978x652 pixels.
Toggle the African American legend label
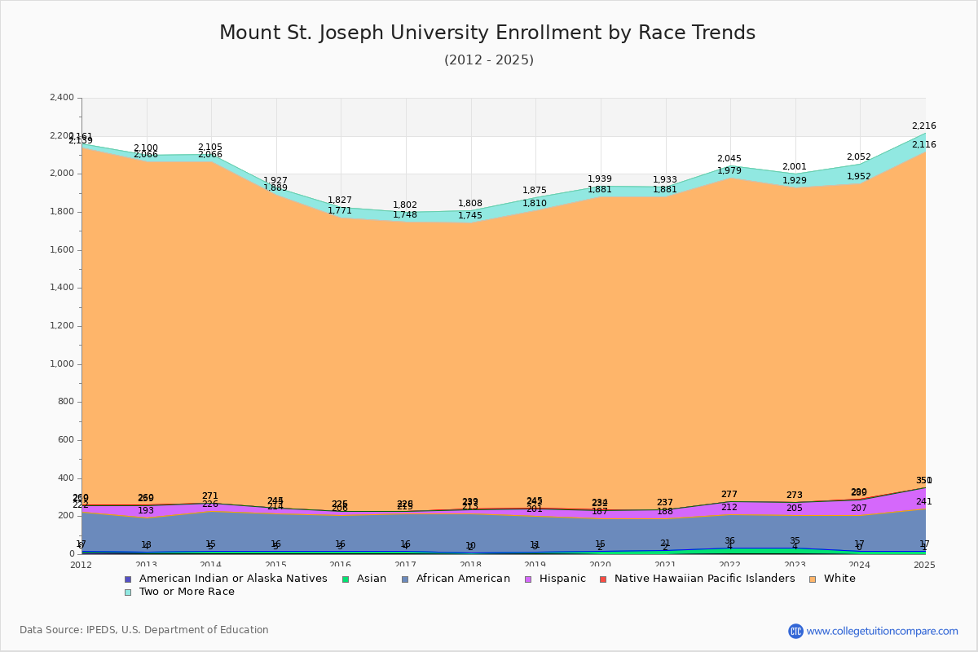pos(463,579)
